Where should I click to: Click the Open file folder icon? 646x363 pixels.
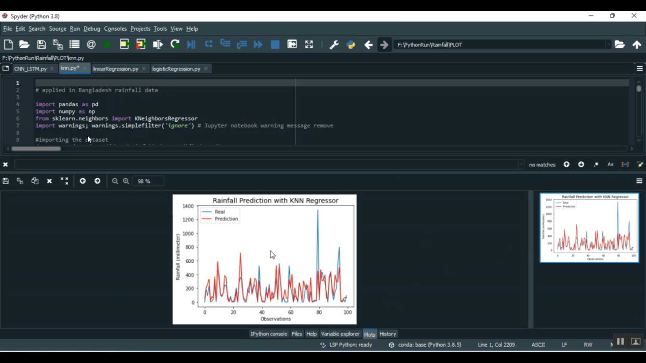(25, 45)
